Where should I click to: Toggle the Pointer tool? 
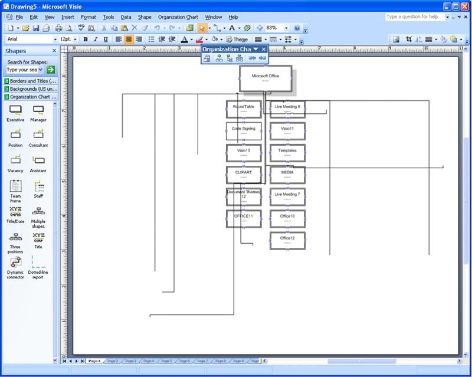click(x=201, y=28)
